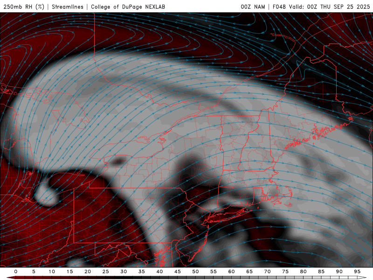Click the colorbar label '45'
The width and height of the screenshot is (373, 280).
pyautogui.click(x=178, y=272)
